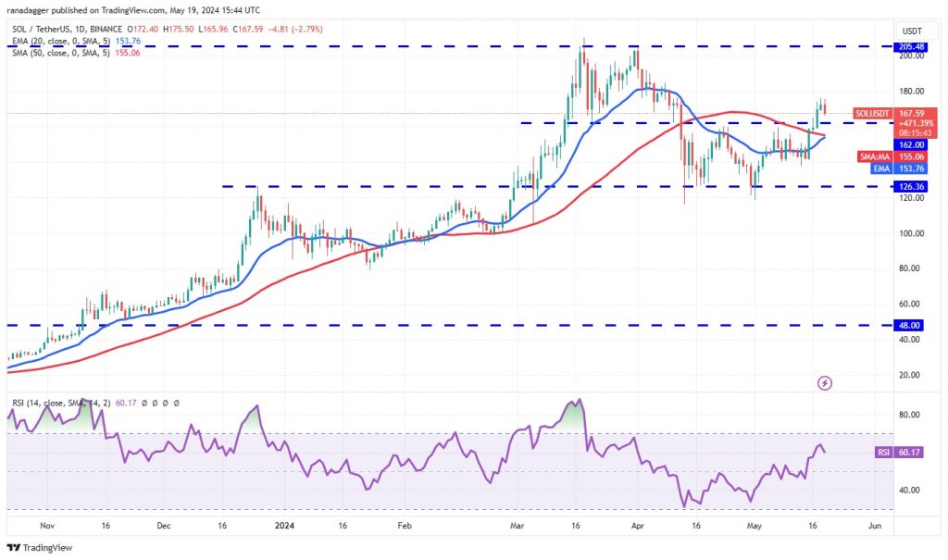Select the 126.36 support level label
This screenshot has width=948, height=560.
tap(911, 187)
